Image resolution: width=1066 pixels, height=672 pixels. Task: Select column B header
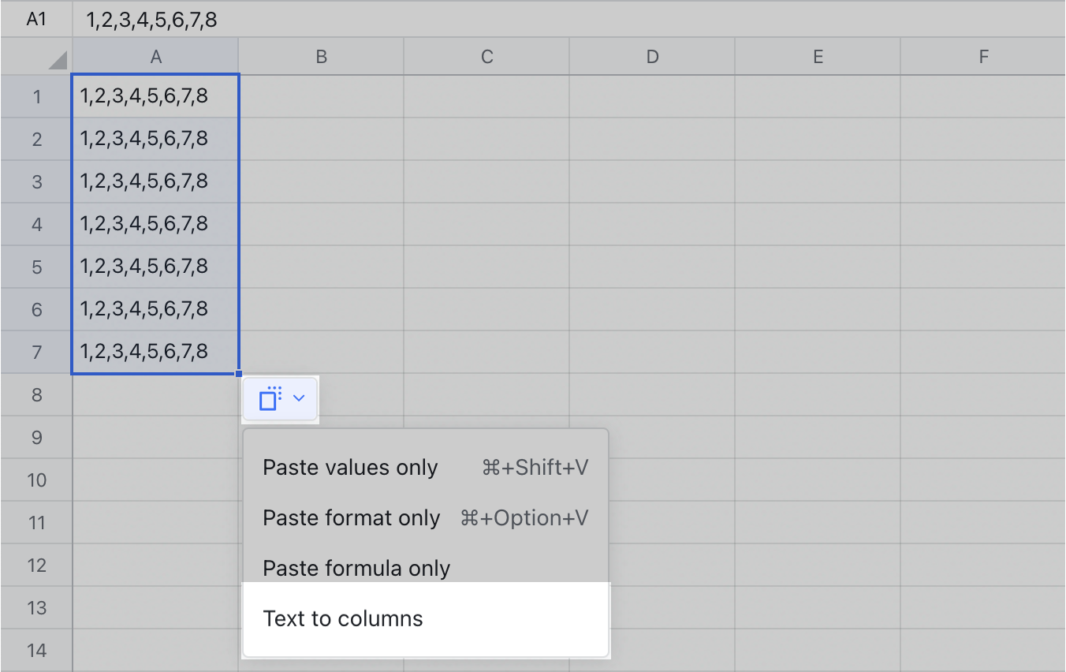320,56
